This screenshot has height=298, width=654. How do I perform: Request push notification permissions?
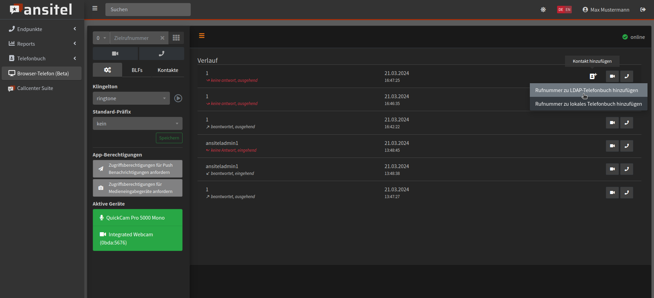137,169
